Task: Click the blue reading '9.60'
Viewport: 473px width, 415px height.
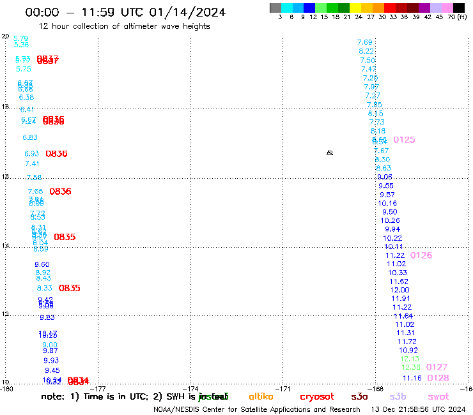Action: 42,264
